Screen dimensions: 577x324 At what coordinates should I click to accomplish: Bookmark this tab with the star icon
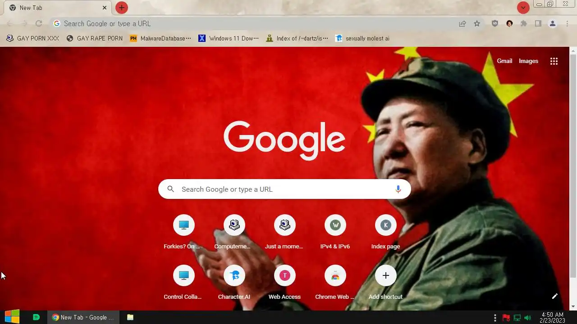(x=477, y=23)
